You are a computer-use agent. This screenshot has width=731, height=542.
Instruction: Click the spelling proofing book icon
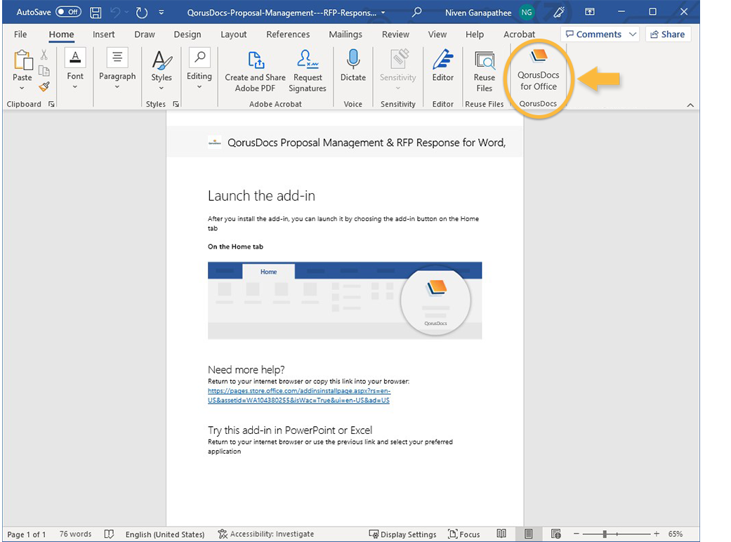[109, 534]
